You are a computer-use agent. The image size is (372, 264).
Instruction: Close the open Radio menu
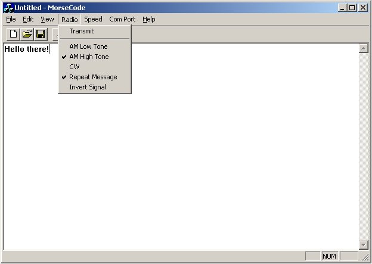[x=69, y=19]
